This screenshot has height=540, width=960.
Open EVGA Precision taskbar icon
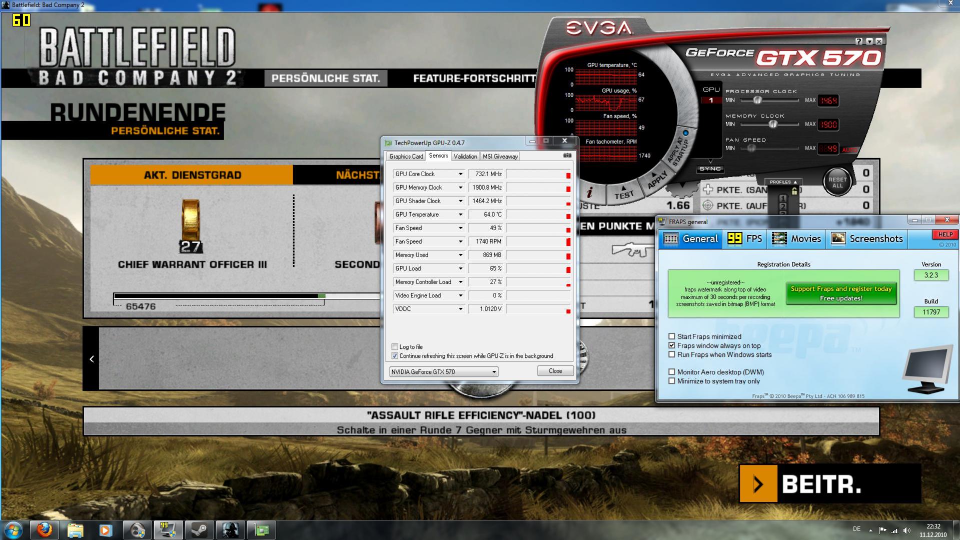coord(138,530)
